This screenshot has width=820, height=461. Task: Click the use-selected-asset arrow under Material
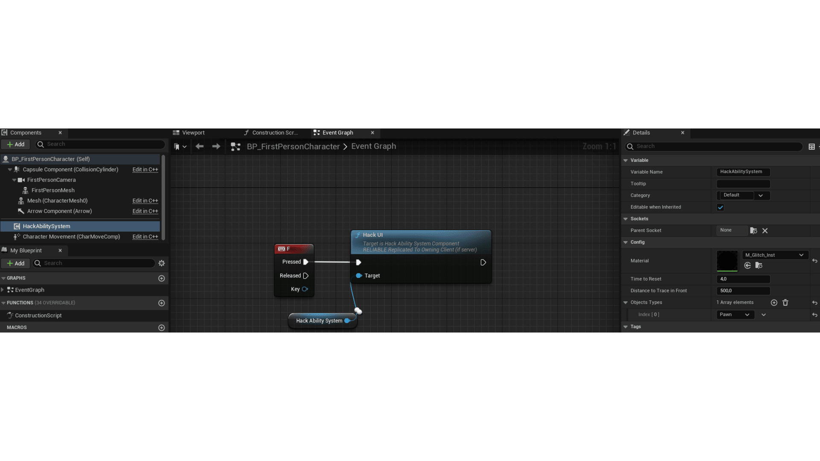(747, 266)
